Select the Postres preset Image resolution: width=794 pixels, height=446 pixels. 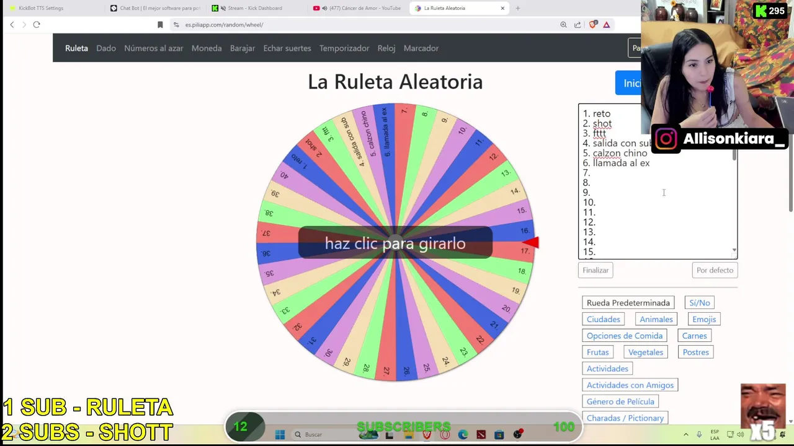(696, 352)
